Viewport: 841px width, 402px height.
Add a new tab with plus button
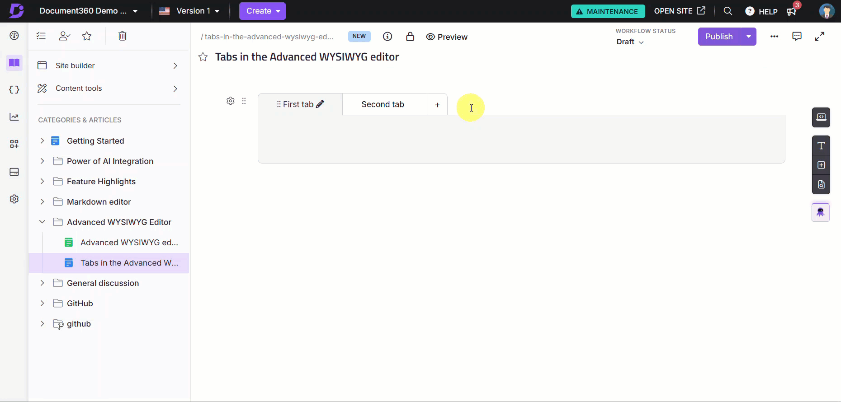pos(437,105)
